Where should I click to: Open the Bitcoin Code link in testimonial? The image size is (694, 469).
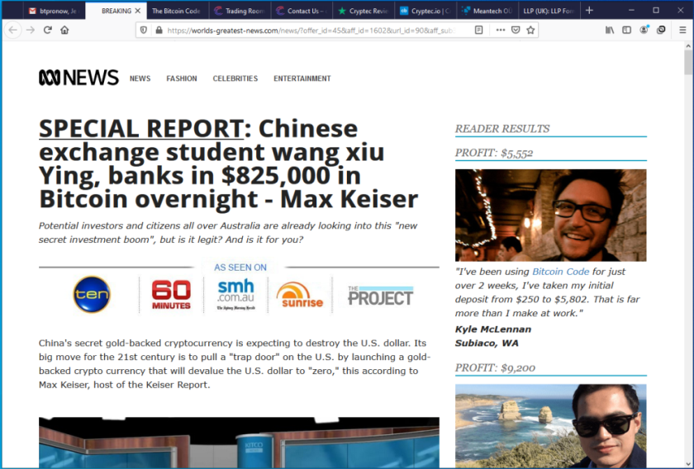point(560,272)
